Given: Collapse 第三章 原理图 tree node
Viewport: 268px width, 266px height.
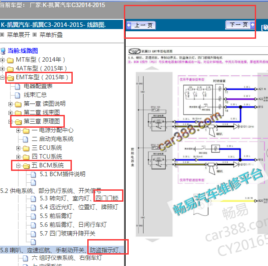Looking at the screenshot, I should pos(10,122).
